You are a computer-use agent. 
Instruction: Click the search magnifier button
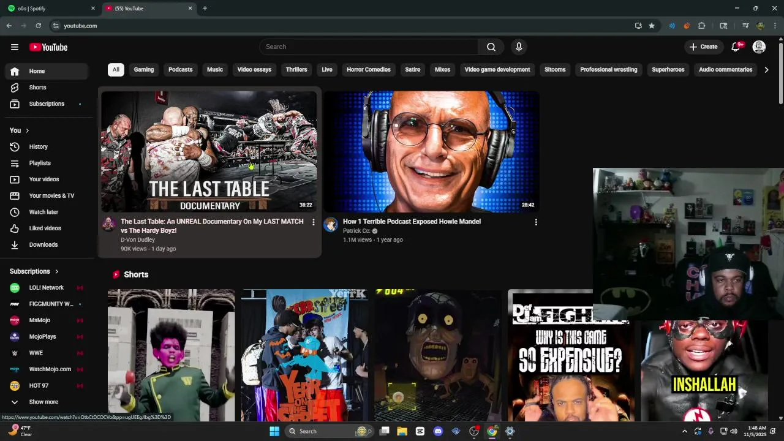(491, 47)
